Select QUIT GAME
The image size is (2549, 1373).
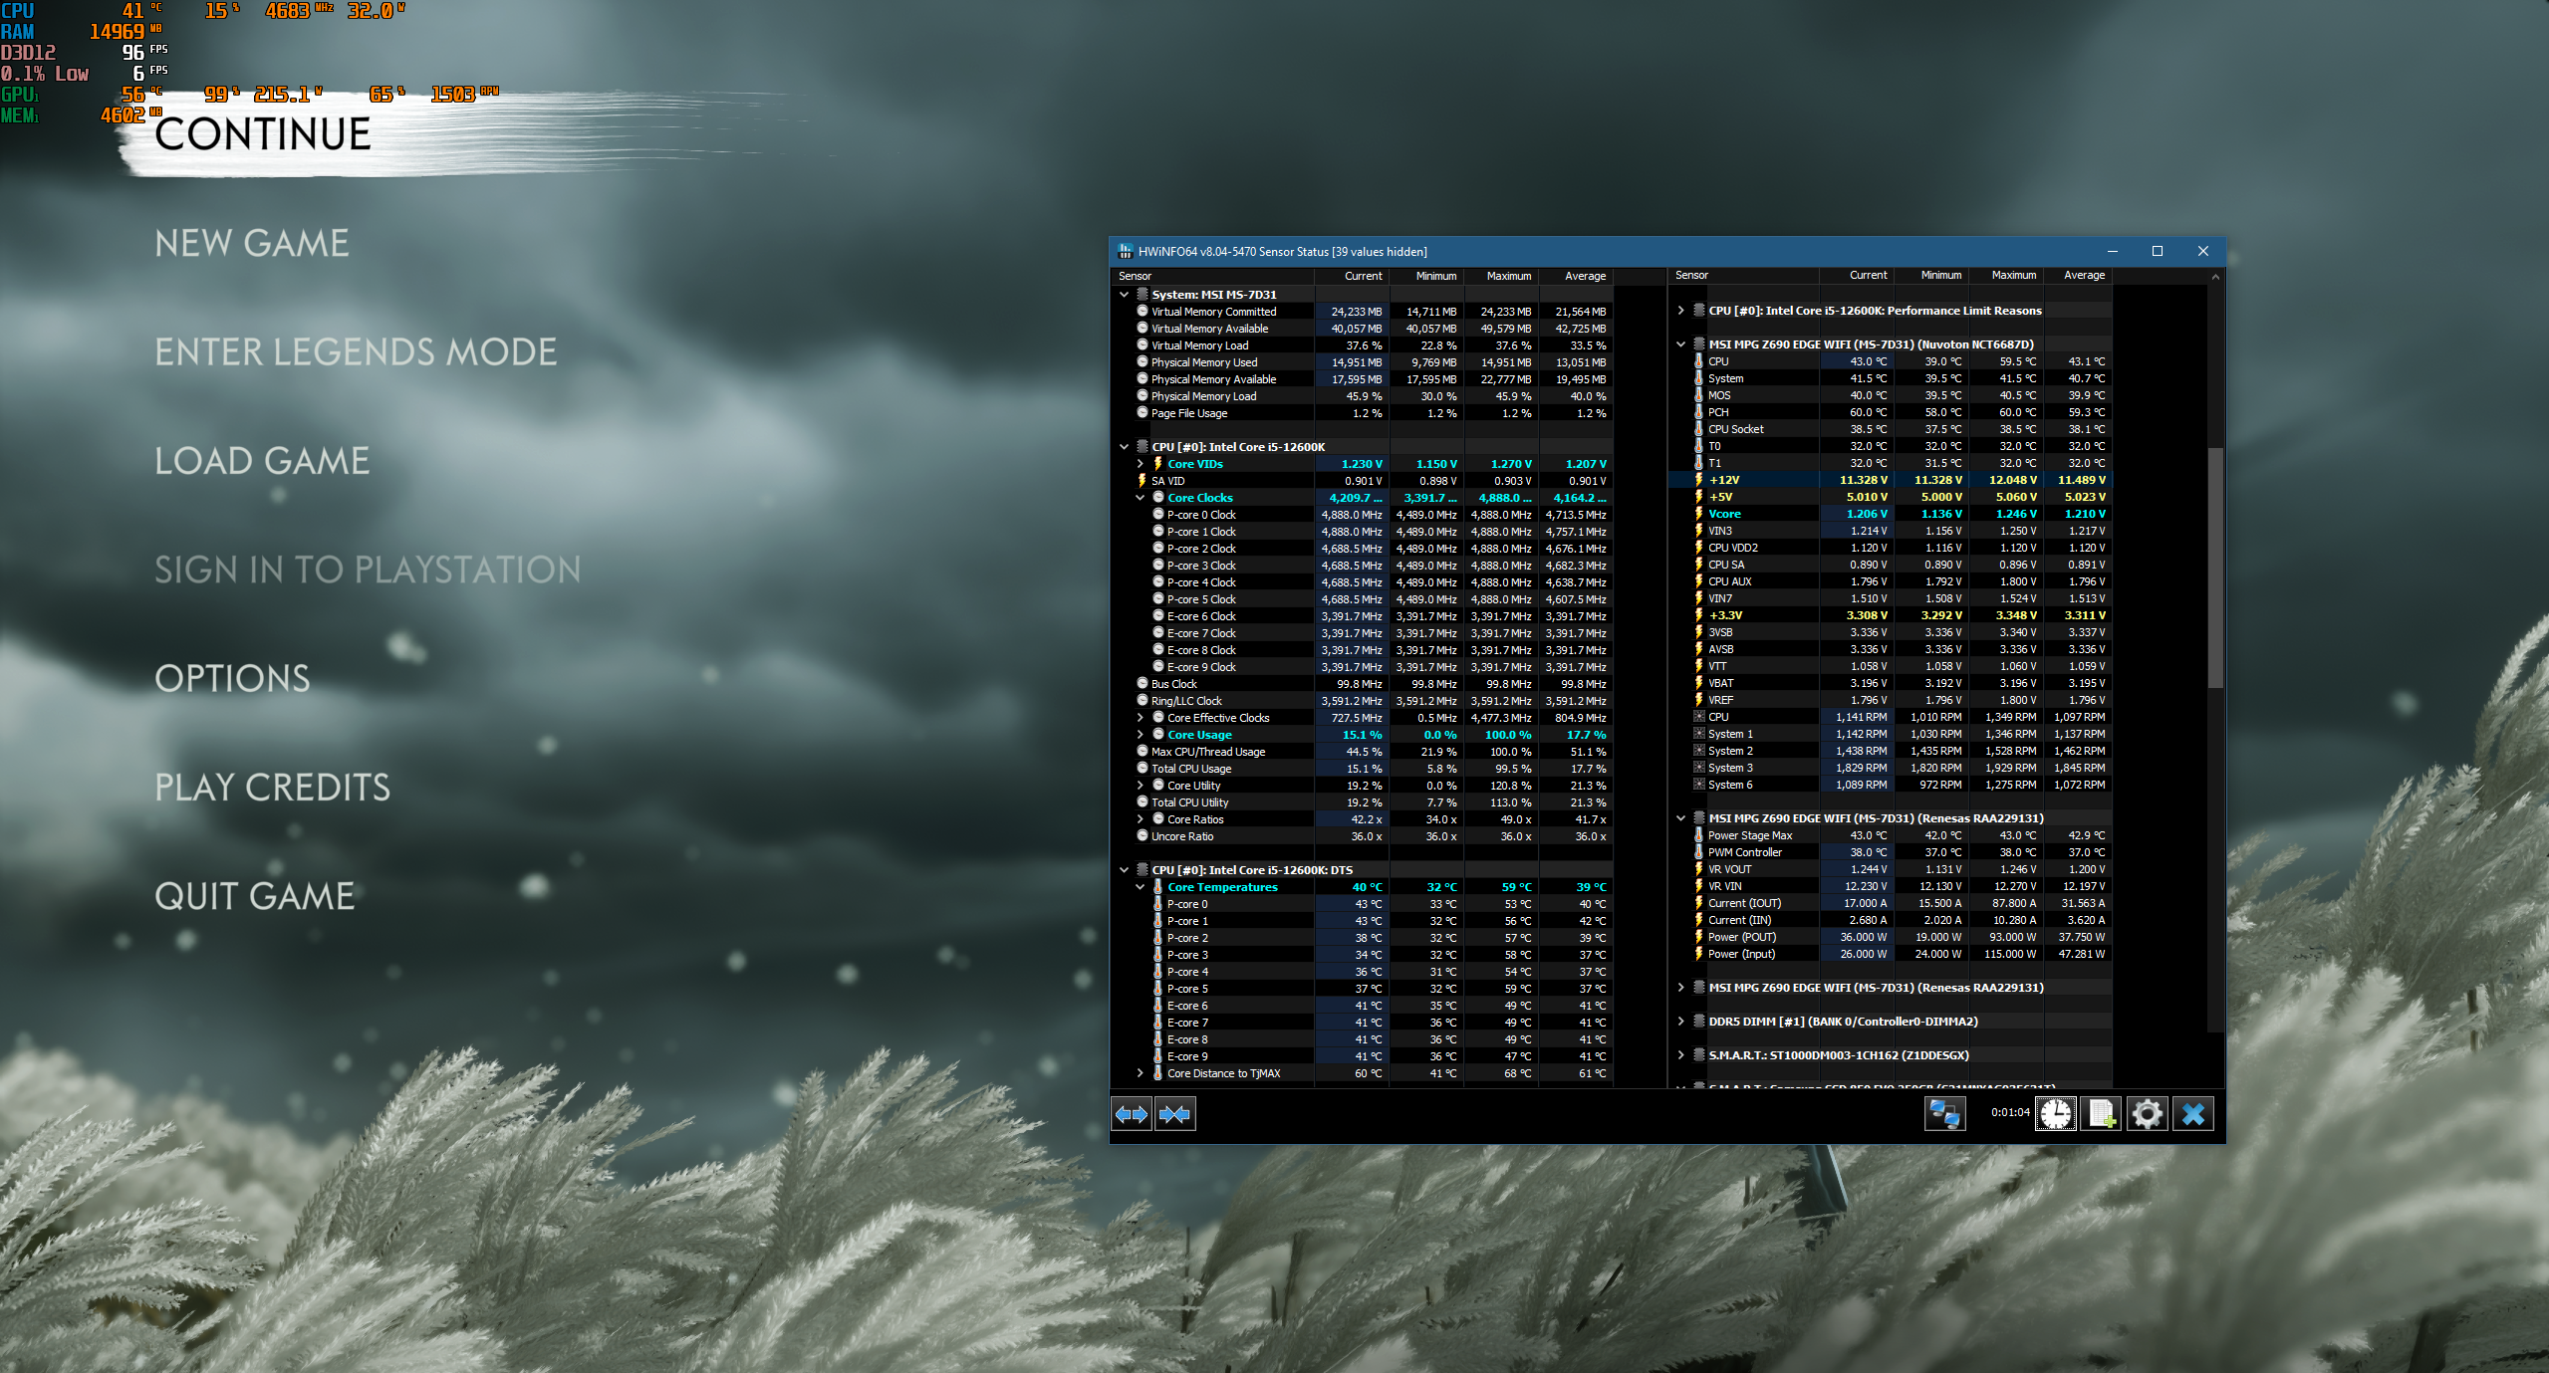click(254, 896)
